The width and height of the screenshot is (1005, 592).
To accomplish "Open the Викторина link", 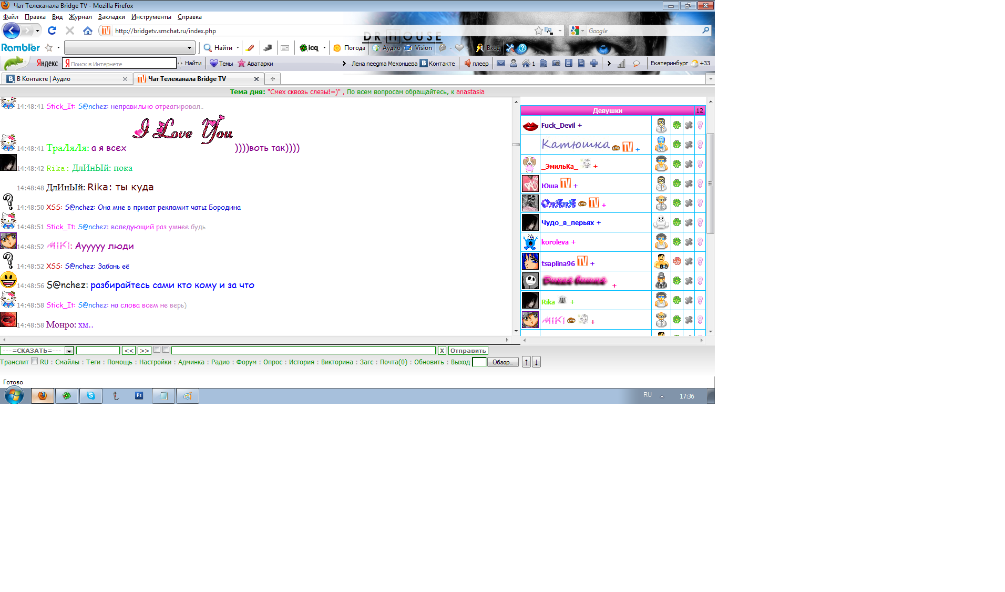I will click(x=337, y=362).
